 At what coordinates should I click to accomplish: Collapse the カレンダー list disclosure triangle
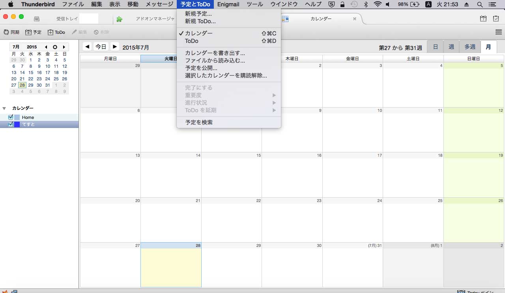tap(4, 108)
